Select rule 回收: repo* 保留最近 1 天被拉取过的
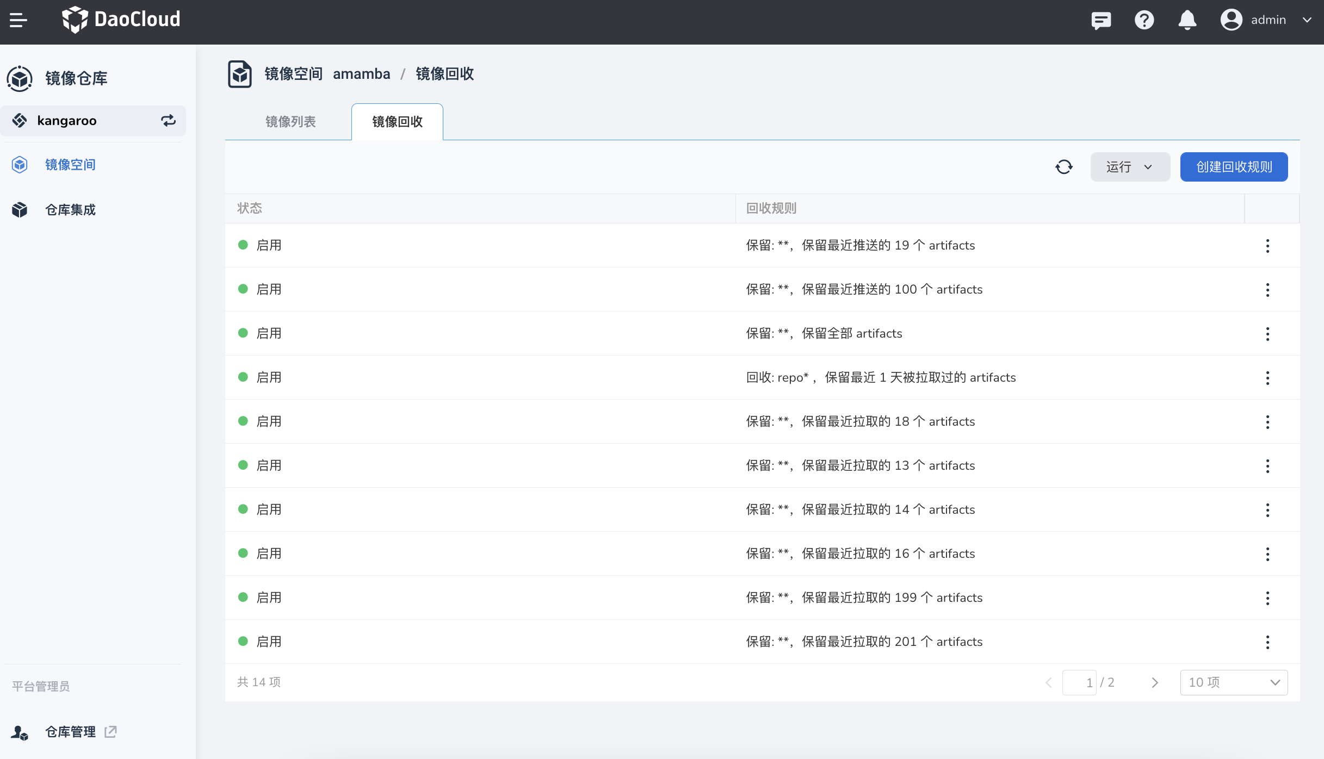This screenshot has height=759, width=1324. tap(881, 377)
